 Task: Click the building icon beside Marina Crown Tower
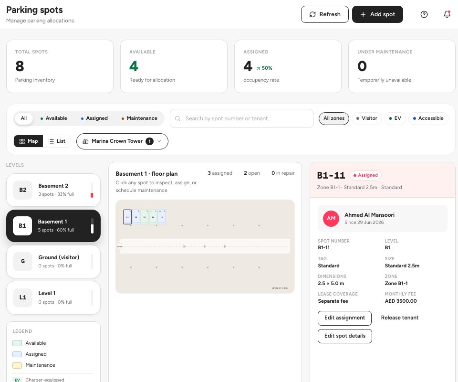[x=85, y=141]
